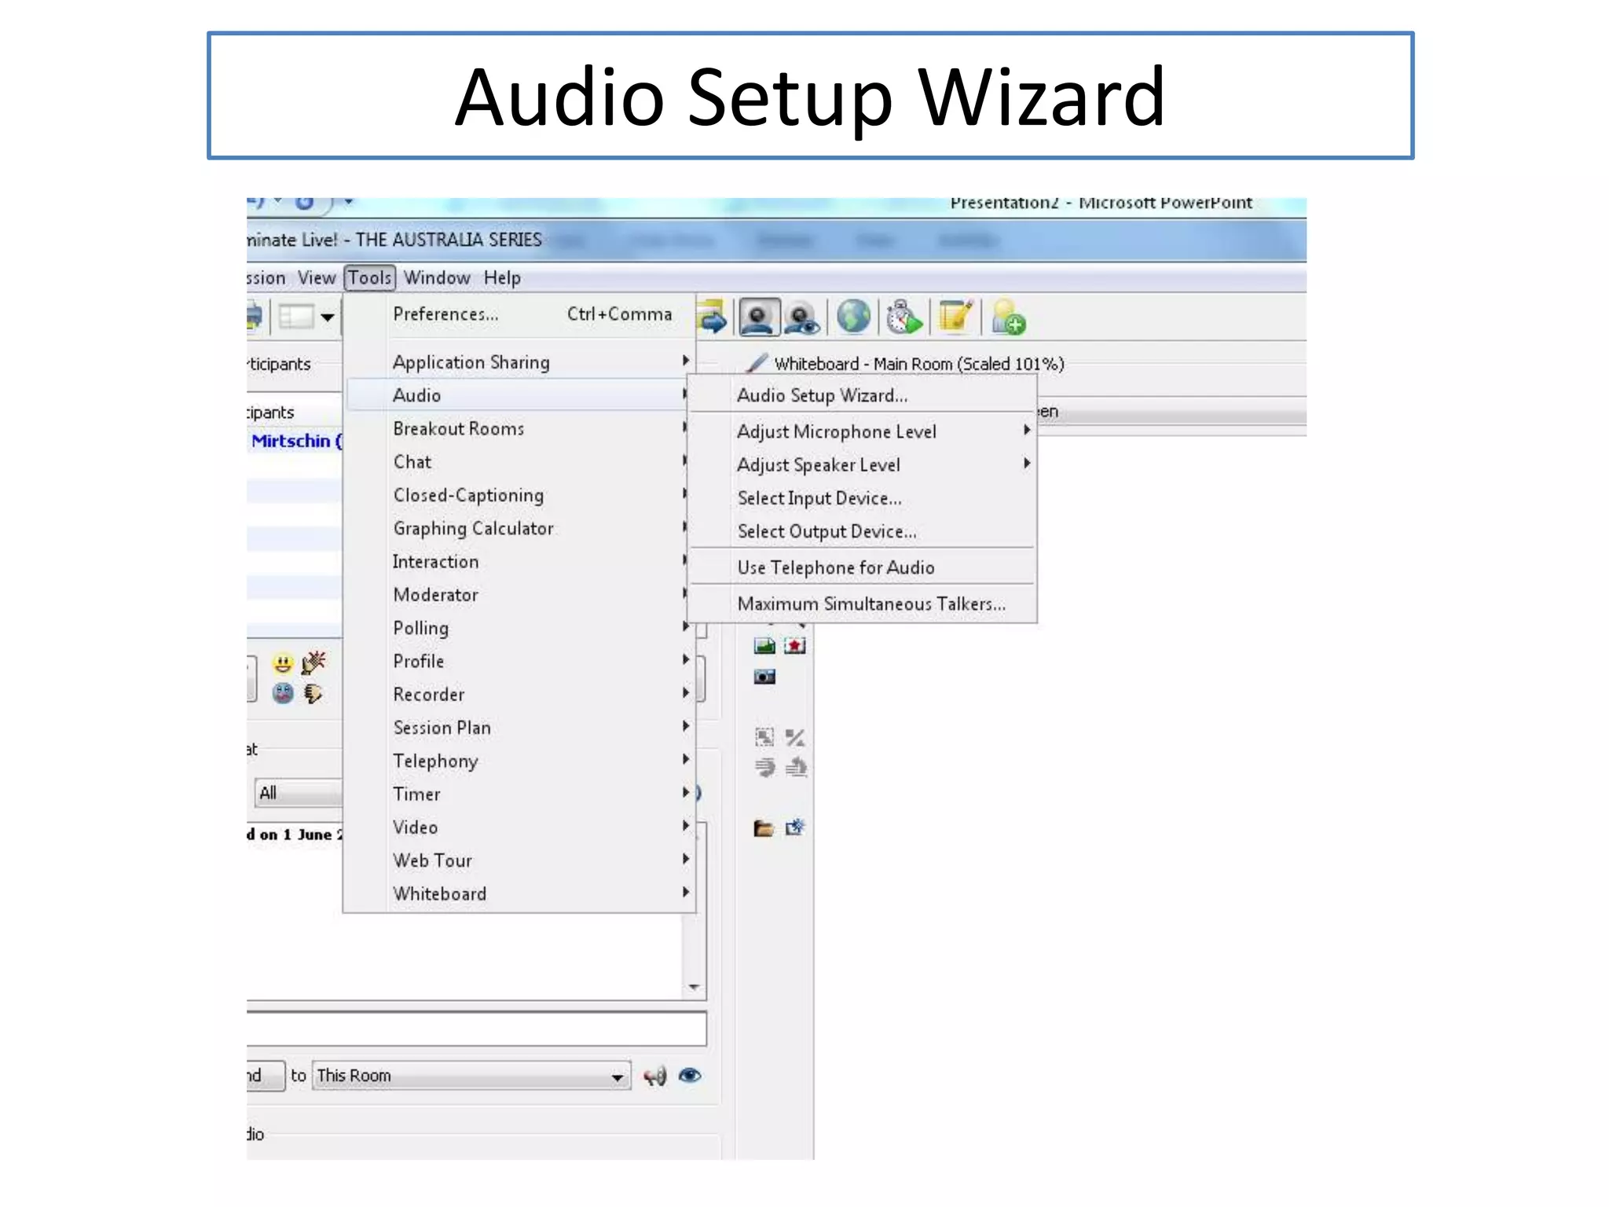Click the thumbs down disapproval emoticon

point(313,693)
